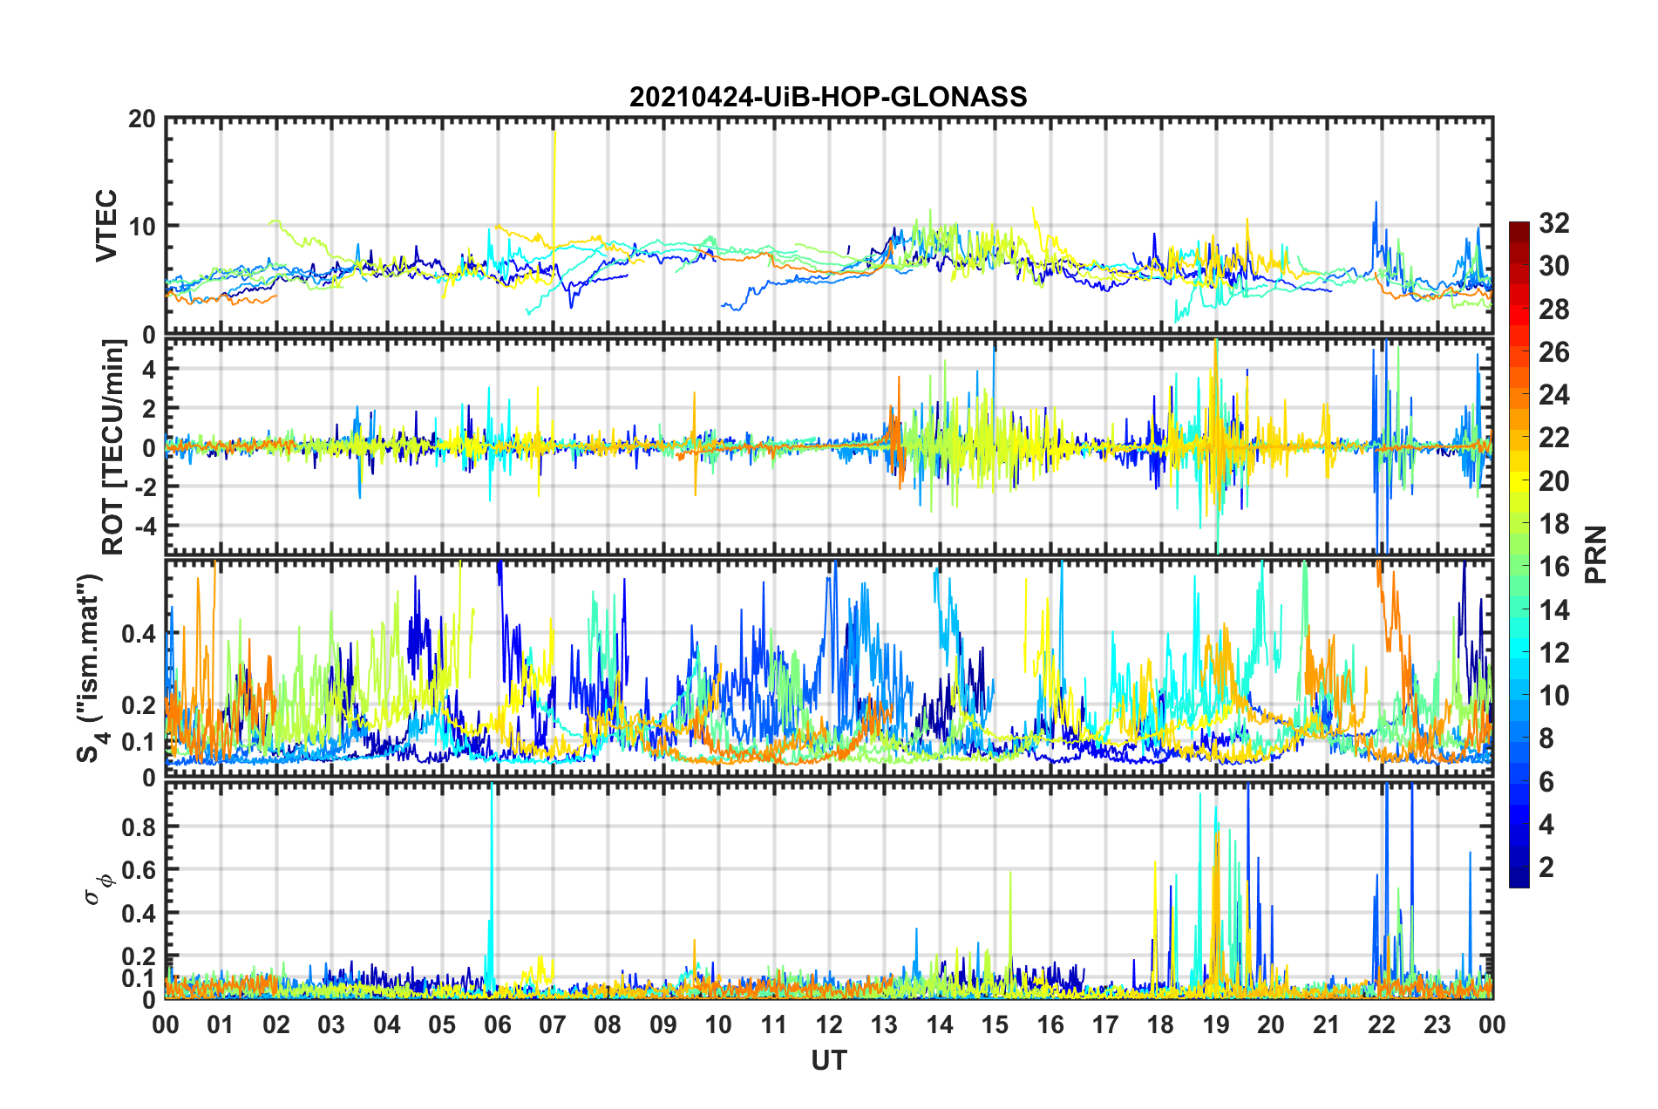Click the 0.6 tick on the sigma-phi axis

pos(139,870)
